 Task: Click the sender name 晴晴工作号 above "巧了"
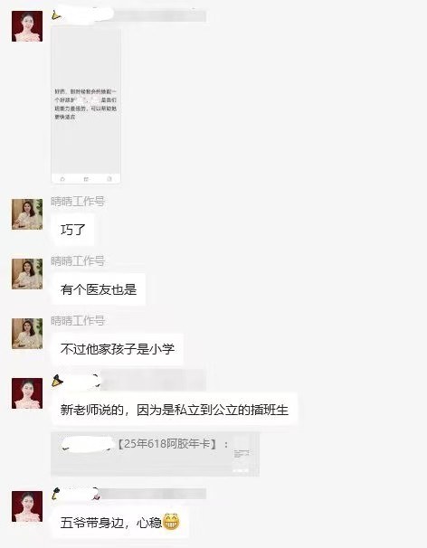tap(78, 202)
